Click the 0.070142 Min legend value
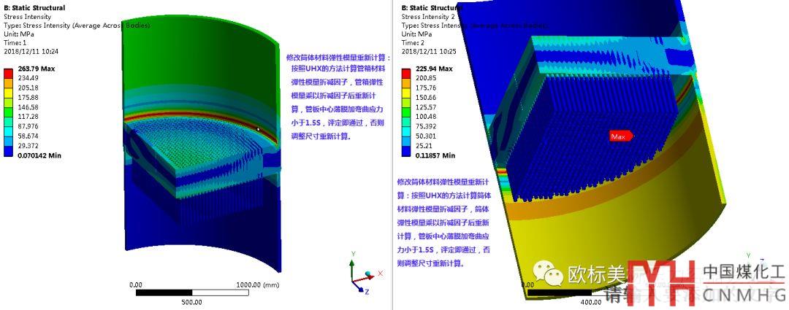The width and height of the screenshot is (789, 310). tap(39, 156)
